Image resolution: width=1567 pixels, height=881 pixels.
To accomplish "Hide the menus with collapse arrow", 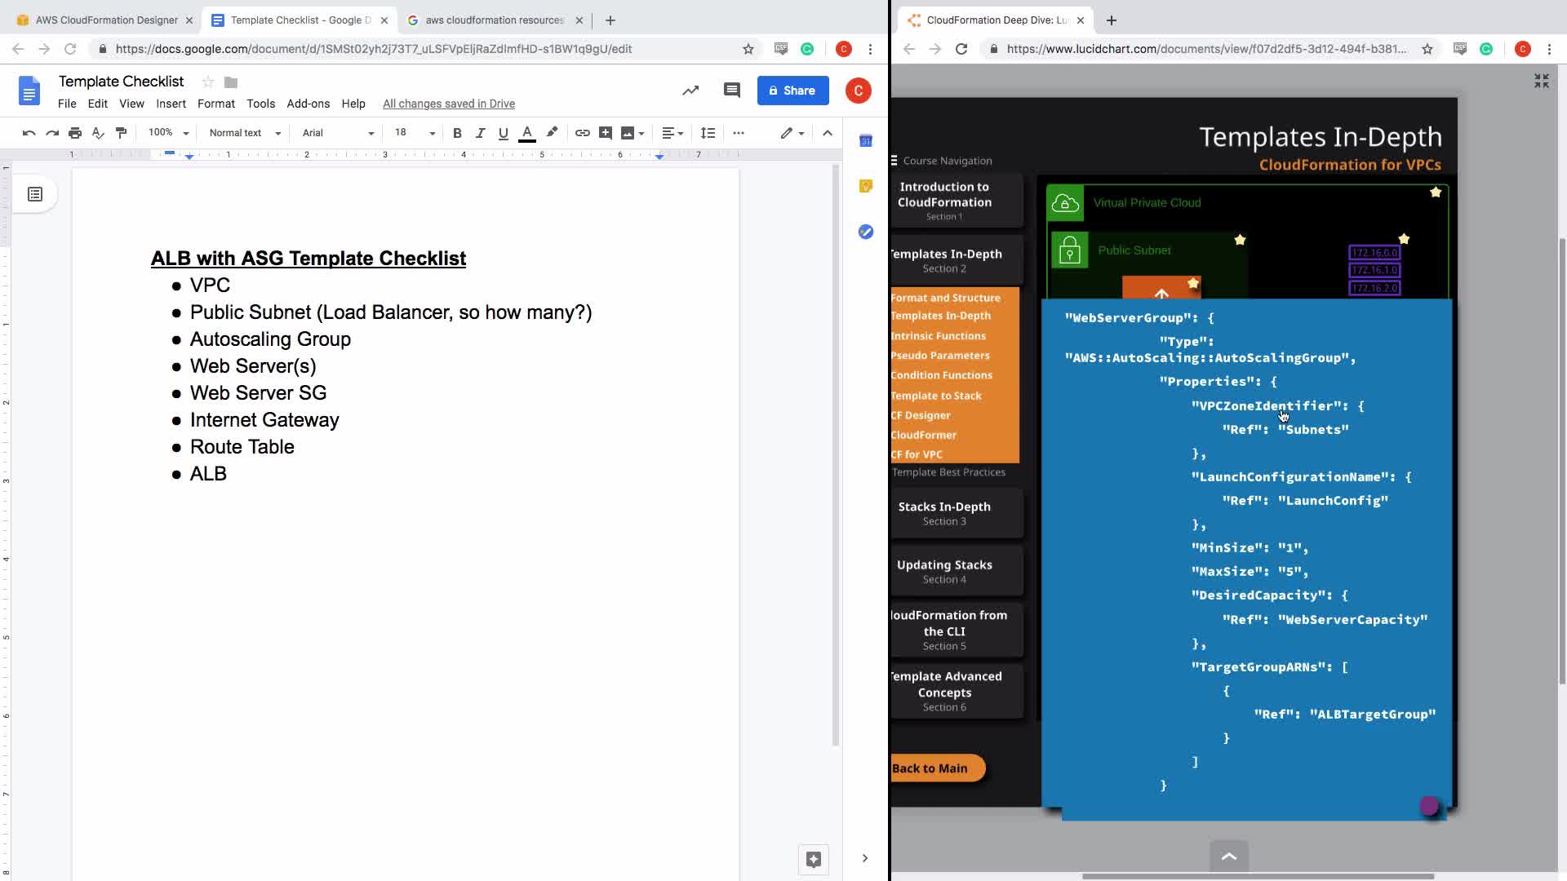I will (827, 133).
